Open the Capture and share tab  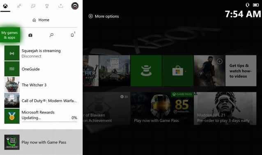[x=61, y=6]
